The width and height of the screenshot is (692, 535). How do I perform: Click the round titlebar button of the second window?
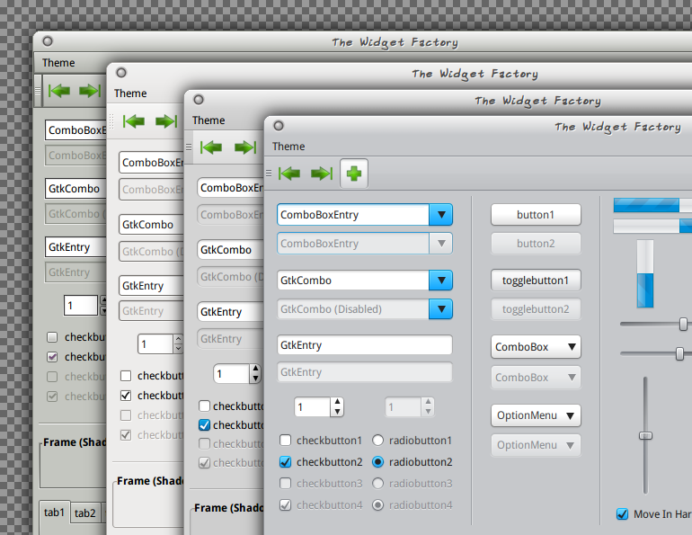(x=121, y=73)
